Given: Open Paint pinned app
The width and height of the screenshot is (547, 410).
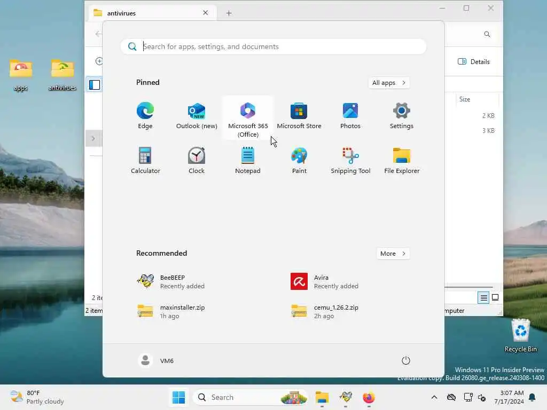Looking at the screenshot, I should click(x=299, y=161).
